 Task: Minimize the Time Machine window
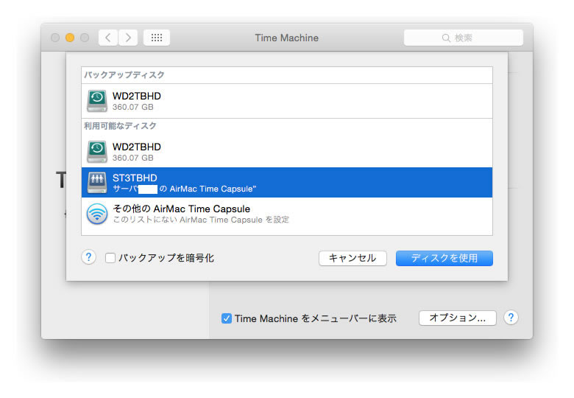coord(70,38)
